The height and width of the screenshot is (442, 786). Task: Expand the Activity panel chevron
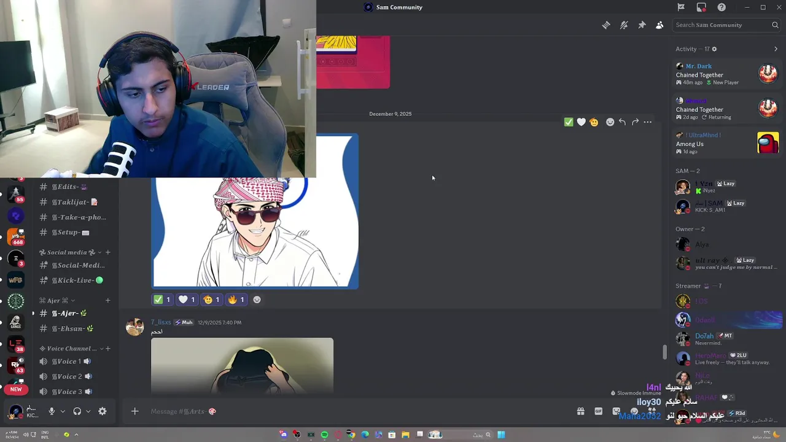776,49
